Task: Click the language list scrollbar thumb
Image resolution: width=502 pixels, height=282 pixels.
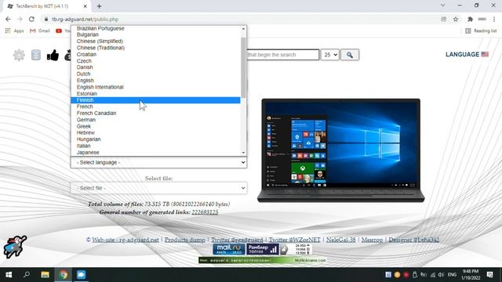Action: point(243,67)
